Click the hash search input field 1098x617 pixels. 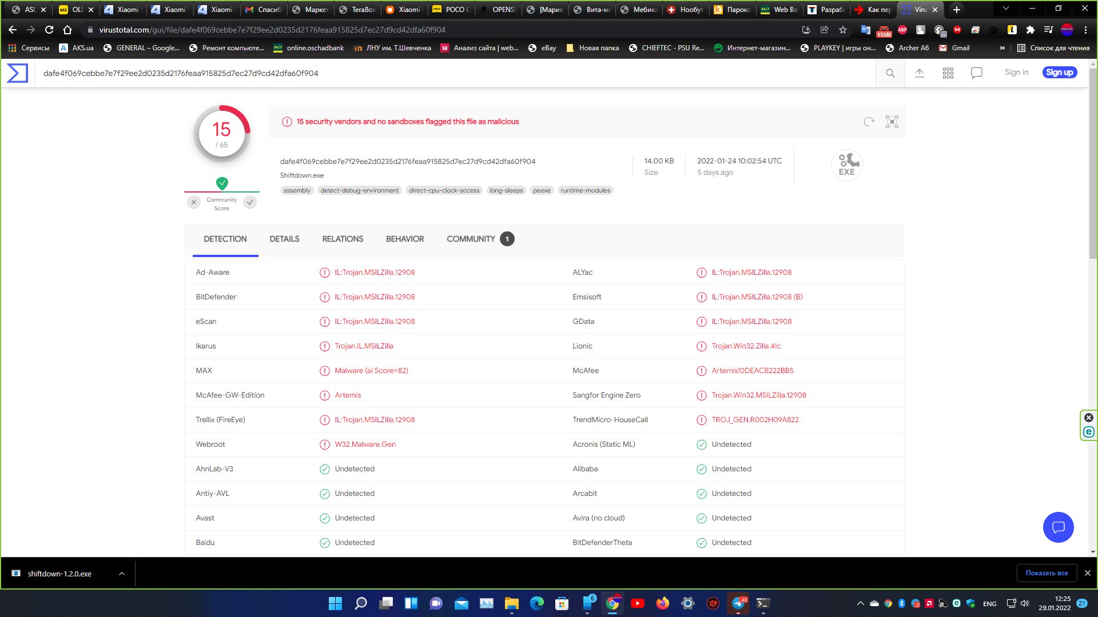click(455, 73)
